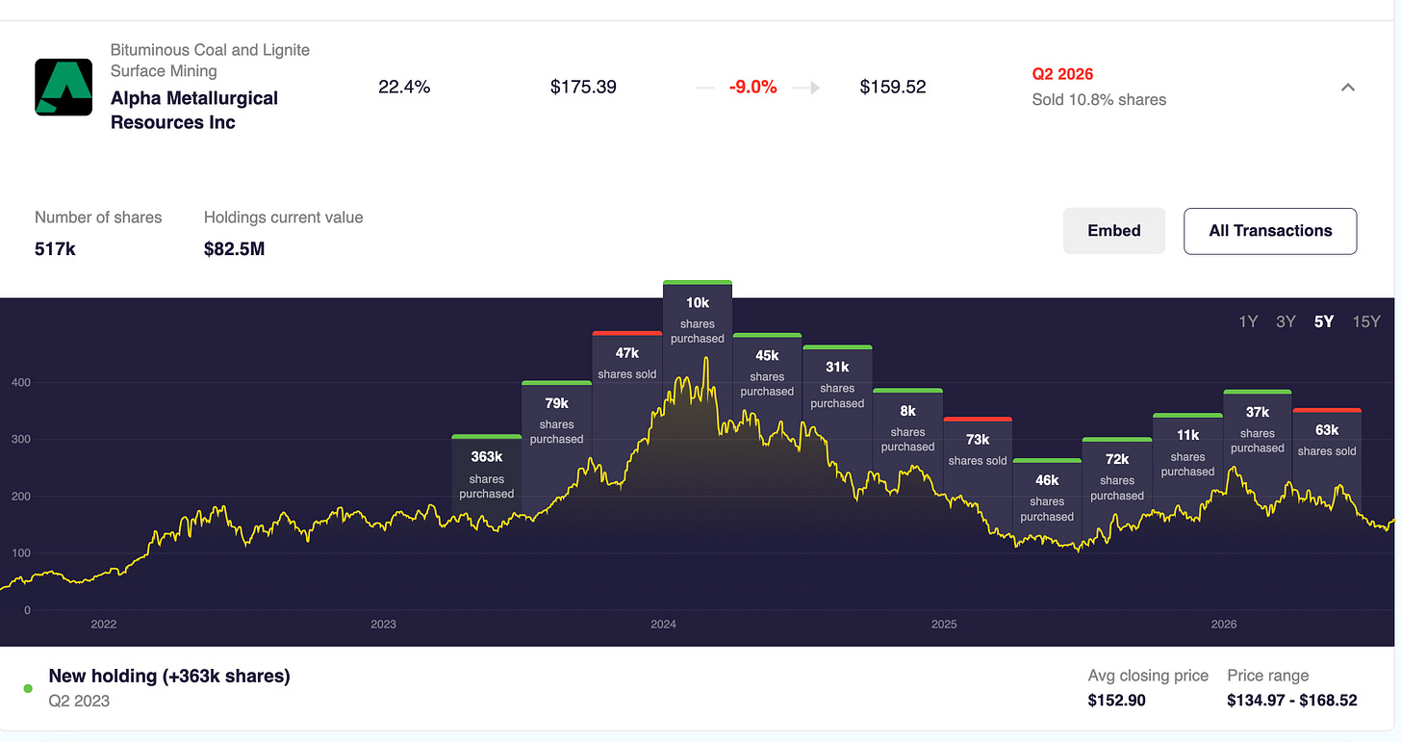This screenshot has width=1401, height=742.
Task: Click the Alpha Metallurgical Resources Inc name
Action: tap(194, 111)
